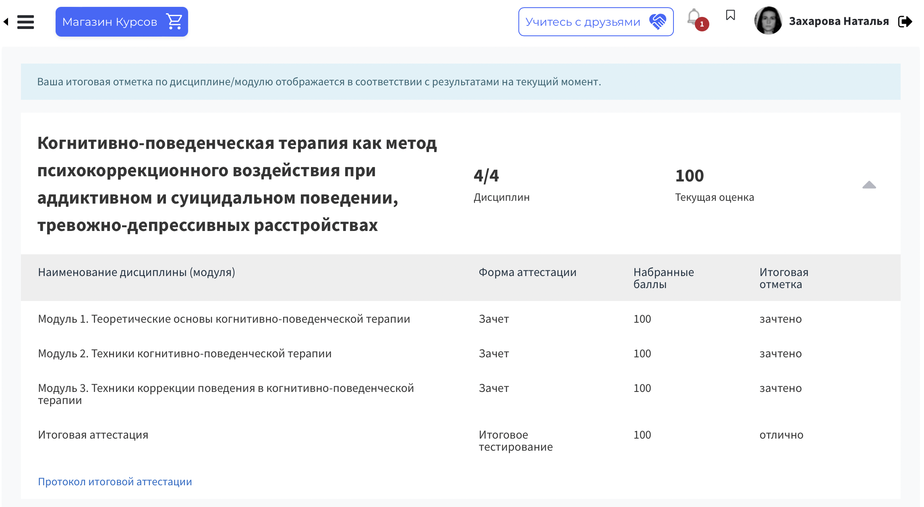The height and width of the screenshot is (507, 924).
Task: Click the handshake friends icon
Action: [x=658, y=22]
